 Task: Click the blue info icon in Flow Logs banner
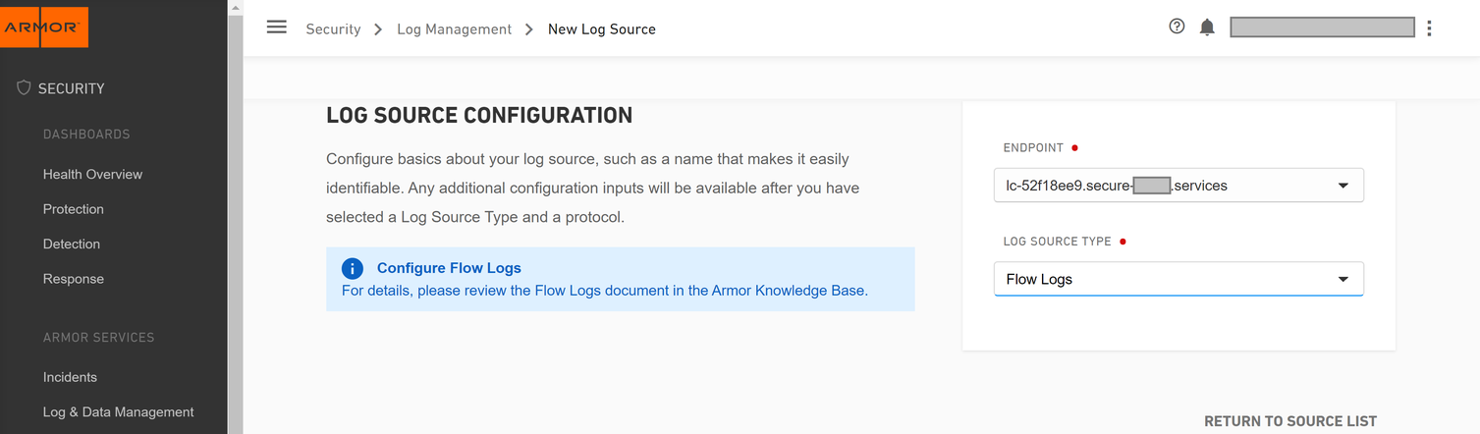click(353, 269)
